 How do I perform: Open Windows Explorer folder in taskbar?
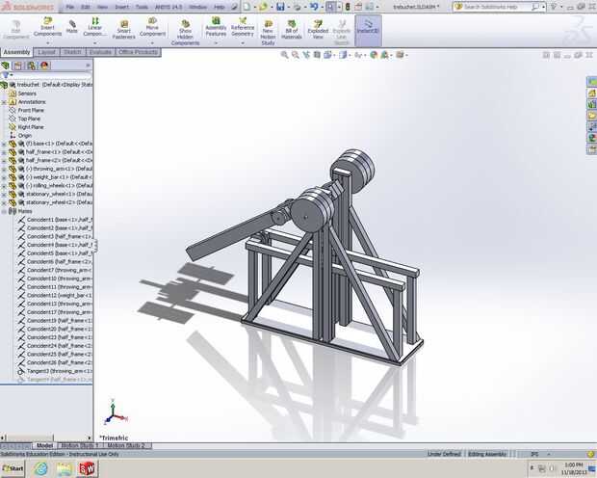[x=64, y=468]
